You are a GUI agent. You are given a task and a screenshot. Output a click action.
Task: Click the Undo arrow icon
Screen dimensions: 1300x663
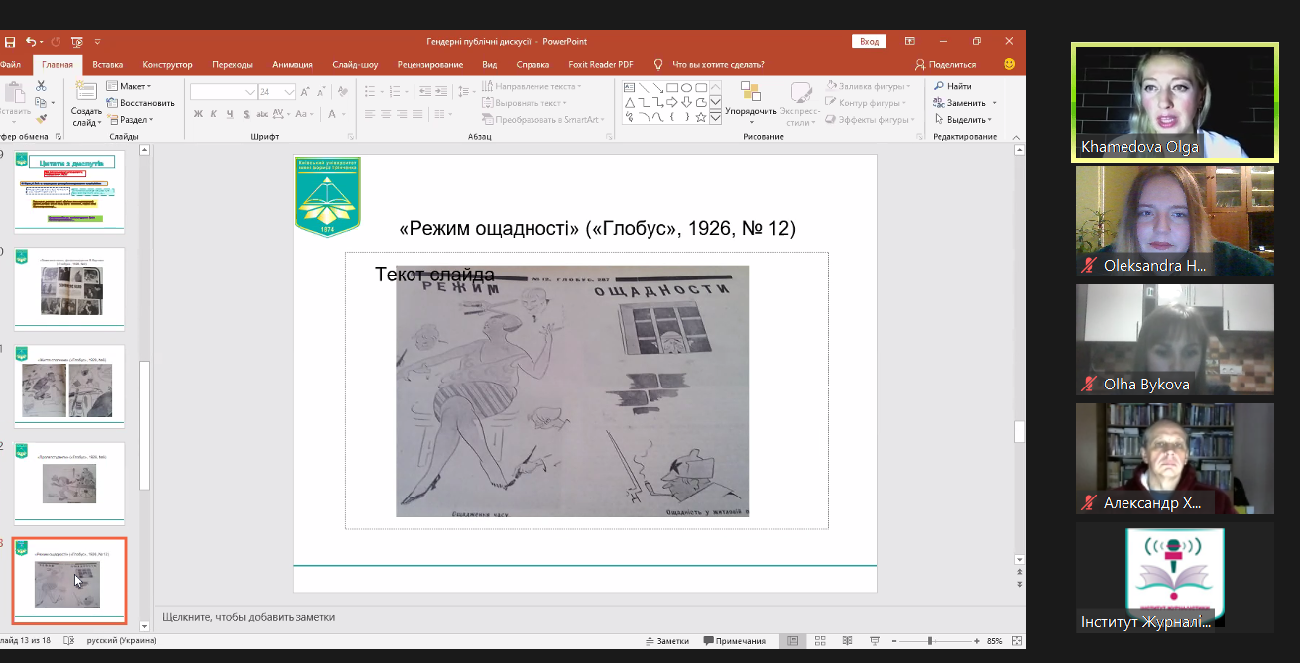tap(31, 42)
